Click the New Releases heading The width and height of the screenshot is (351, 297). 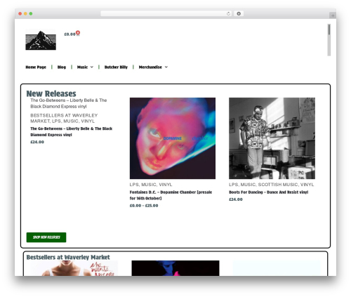tap(51, 93)
